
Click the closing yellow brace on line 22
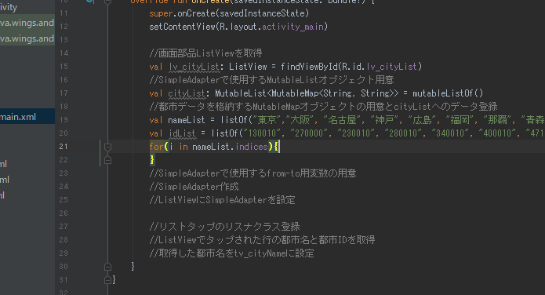point(152,160)
